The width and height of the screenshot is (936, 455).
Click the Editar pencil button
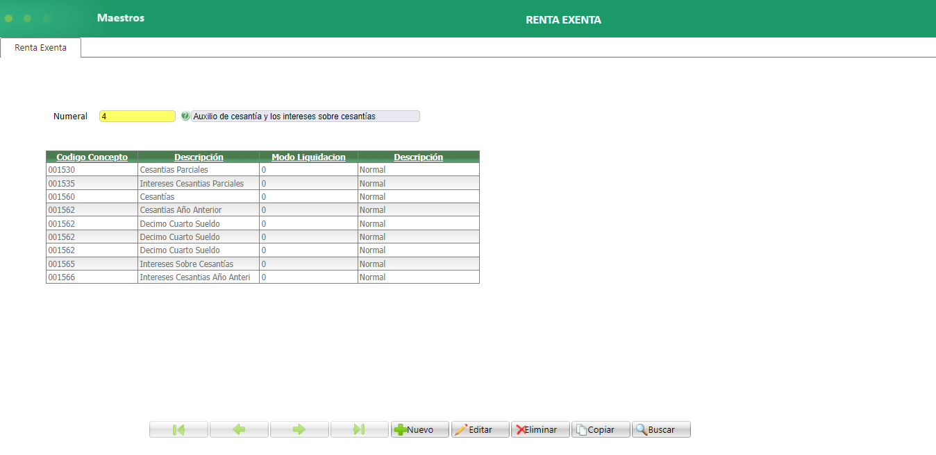pos(480,429)
